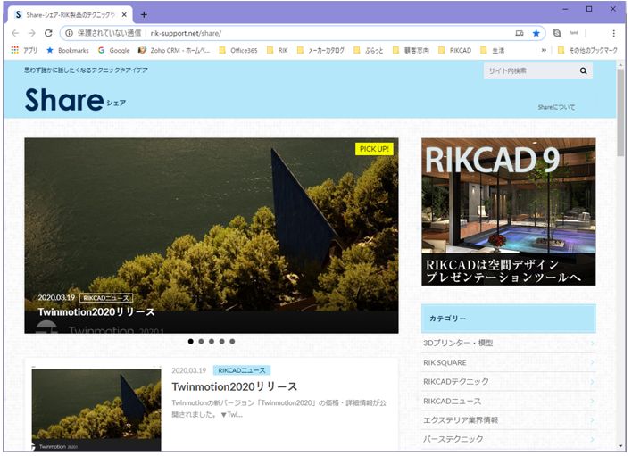Click the cast/device icon in the address bar
The image size is (632, 456).
pyautogui.click(x=520, y=33)
